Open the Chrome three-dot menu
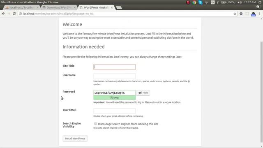The width and height of the screenshot is (263, 148). click(x=259, y=14)
